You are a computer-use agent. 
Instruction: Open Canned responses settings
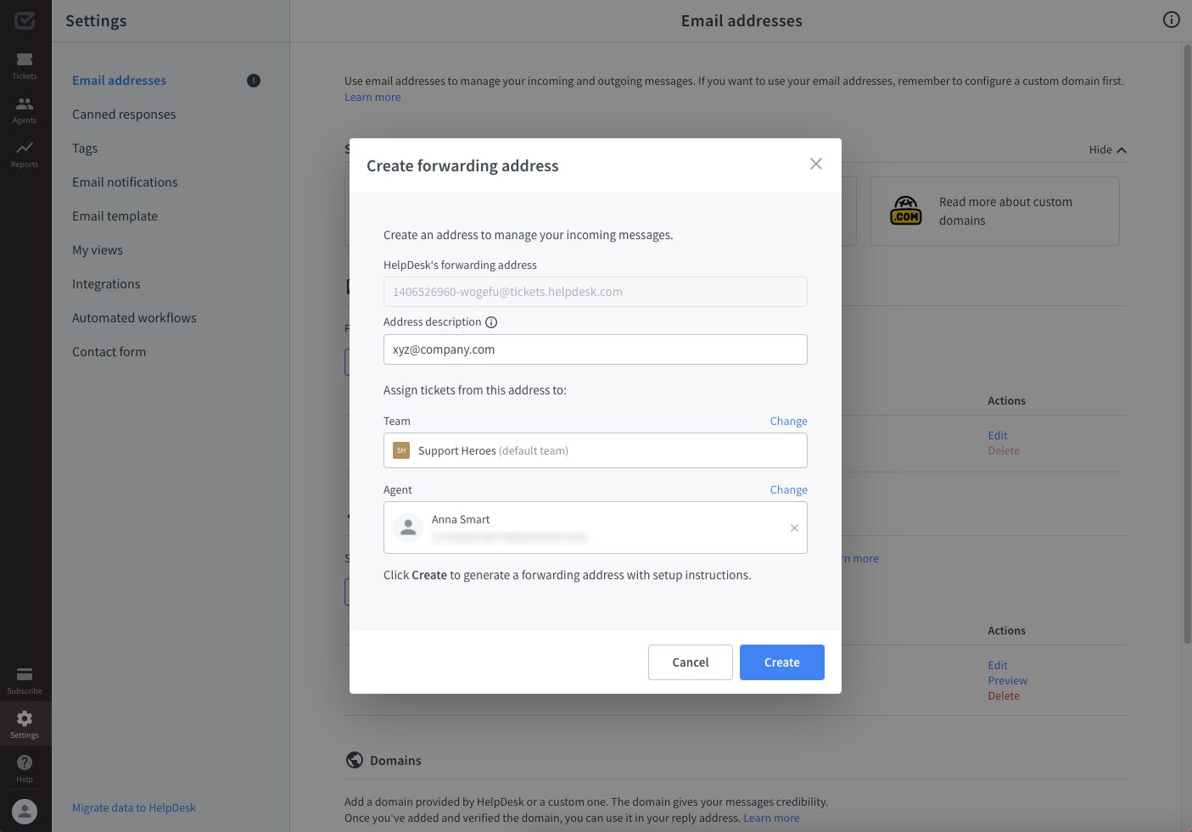pos(124,114)
